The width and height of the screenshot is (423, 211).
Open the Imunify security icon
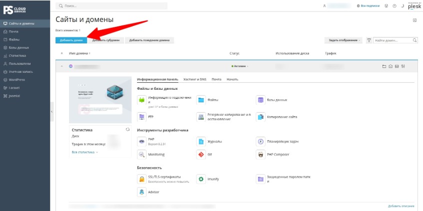[x=201, y=179]
